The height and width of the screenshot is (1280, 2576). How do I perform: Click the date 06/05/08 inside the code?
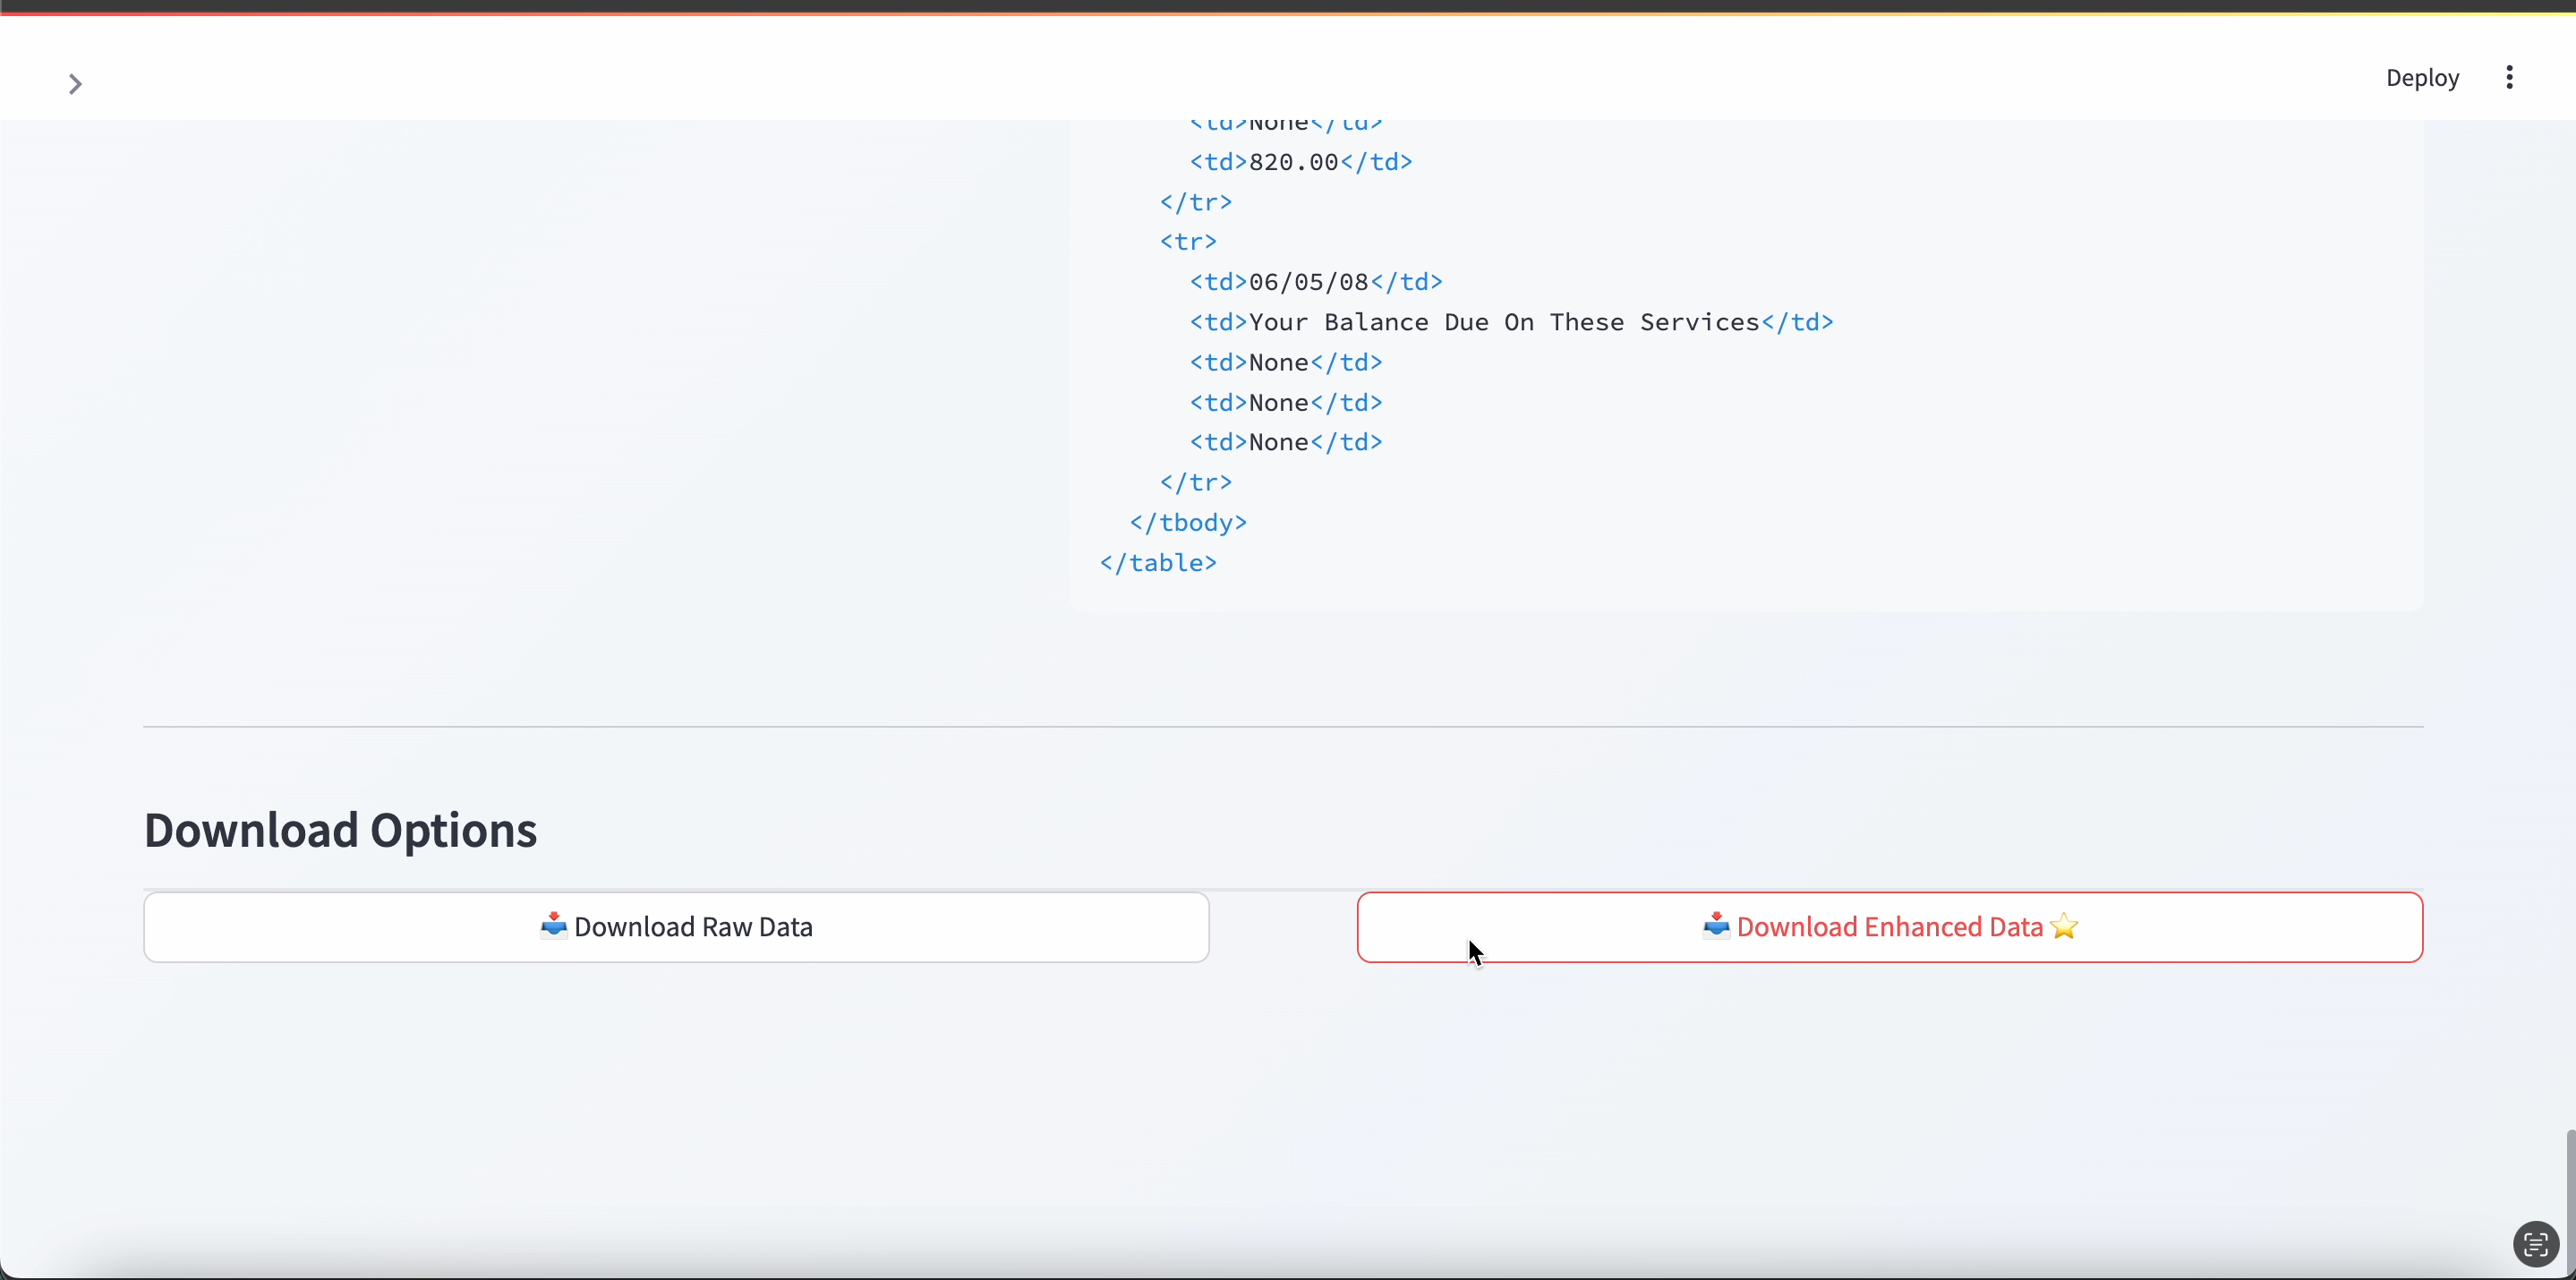click(1313, 281)
